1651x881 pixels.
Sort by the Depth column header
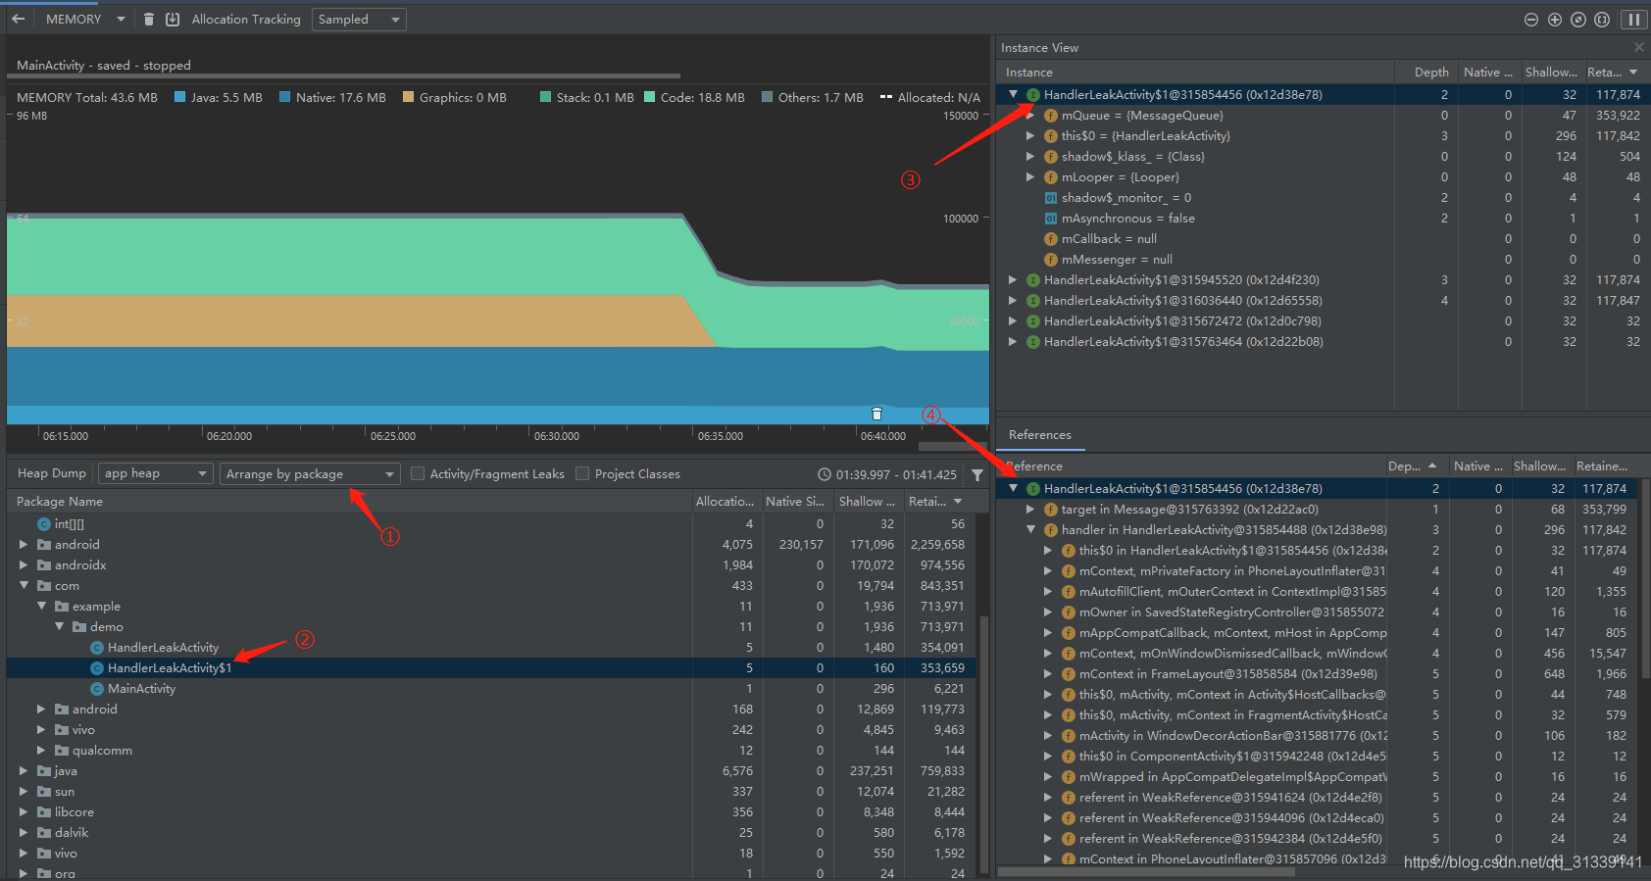point(1430,73)
